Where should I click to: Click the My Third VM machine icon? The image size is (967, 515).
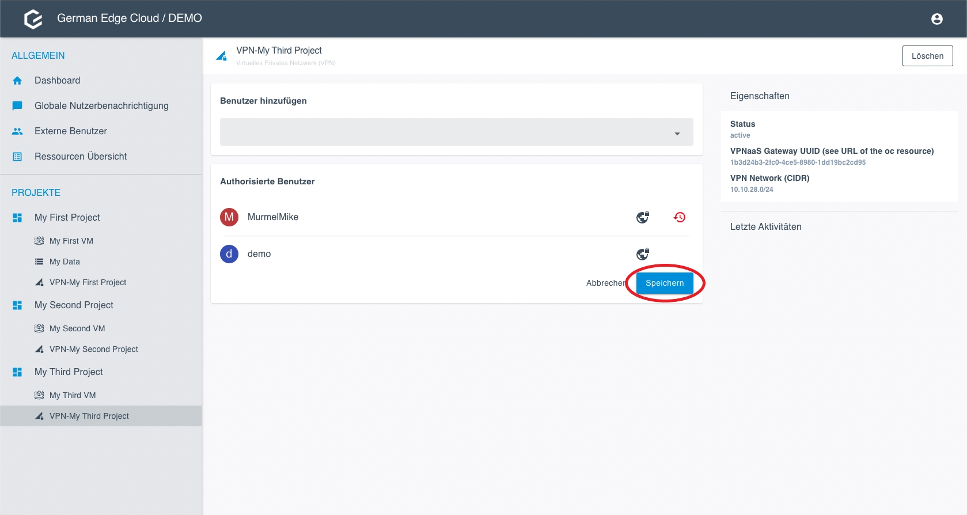[x=39, y=395]
